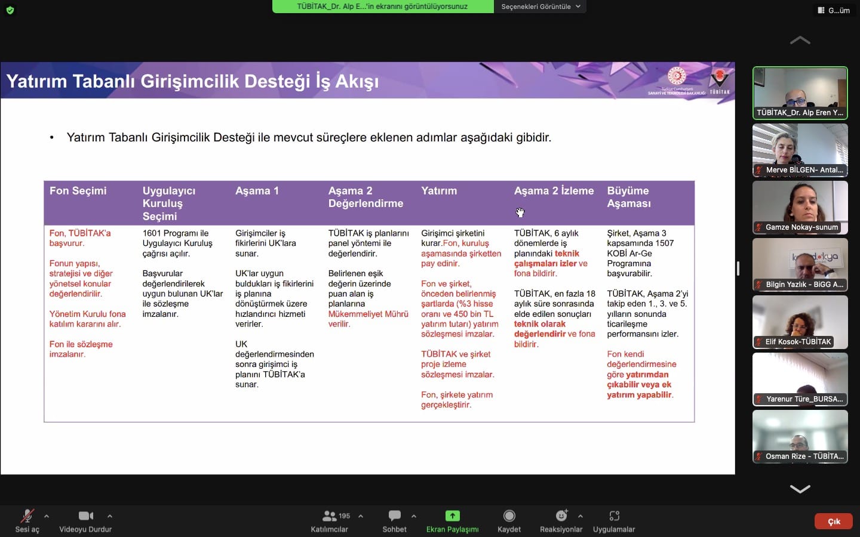The image size is (860, 537).
Task: Expand participants options arrow beside Katılımcılar
Action: (361, 516)
